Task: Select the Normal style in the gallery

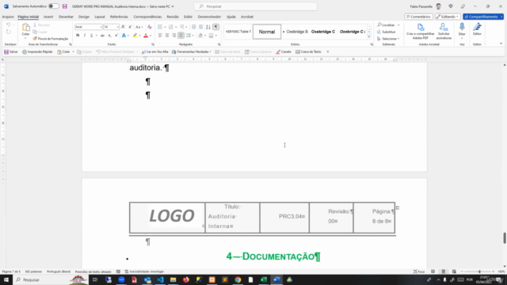Action: coord(267,32)
